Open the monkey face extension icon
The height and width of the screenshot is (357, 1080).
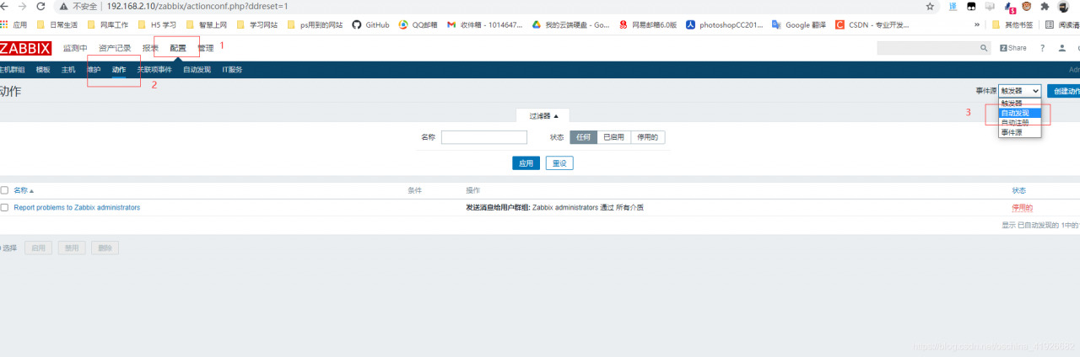coord(1026,6)
